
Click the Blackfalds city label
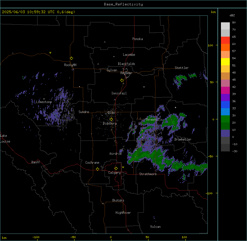(126, 64)
